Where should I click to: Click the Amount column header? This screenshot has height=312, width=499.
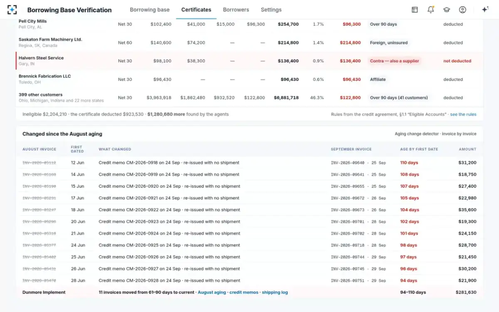tap(468, 149)
